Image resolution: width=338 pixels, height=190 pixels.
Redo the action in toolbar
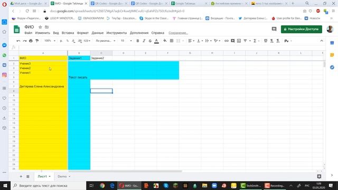[x=25, y=41]
